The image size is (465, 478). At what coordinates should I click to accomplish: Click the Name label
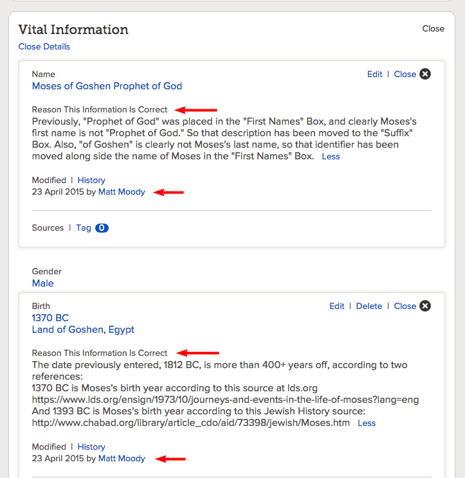(44, 74)
